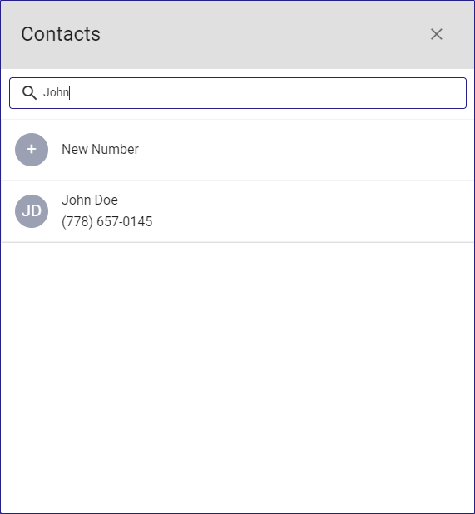The width and height of the screenshot is (475, 514).
Task: Click the phone number (778) 657-0145
Action: 106,221
